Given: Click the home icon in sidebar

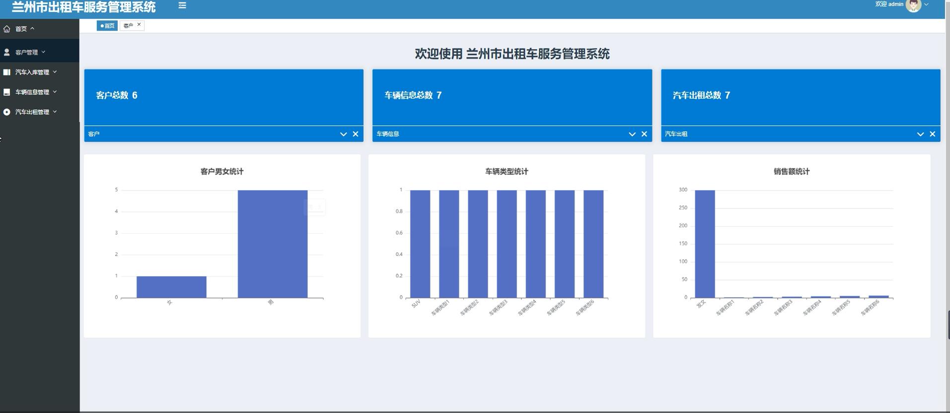Looking at the screenshot, I should tap(6, 29).
